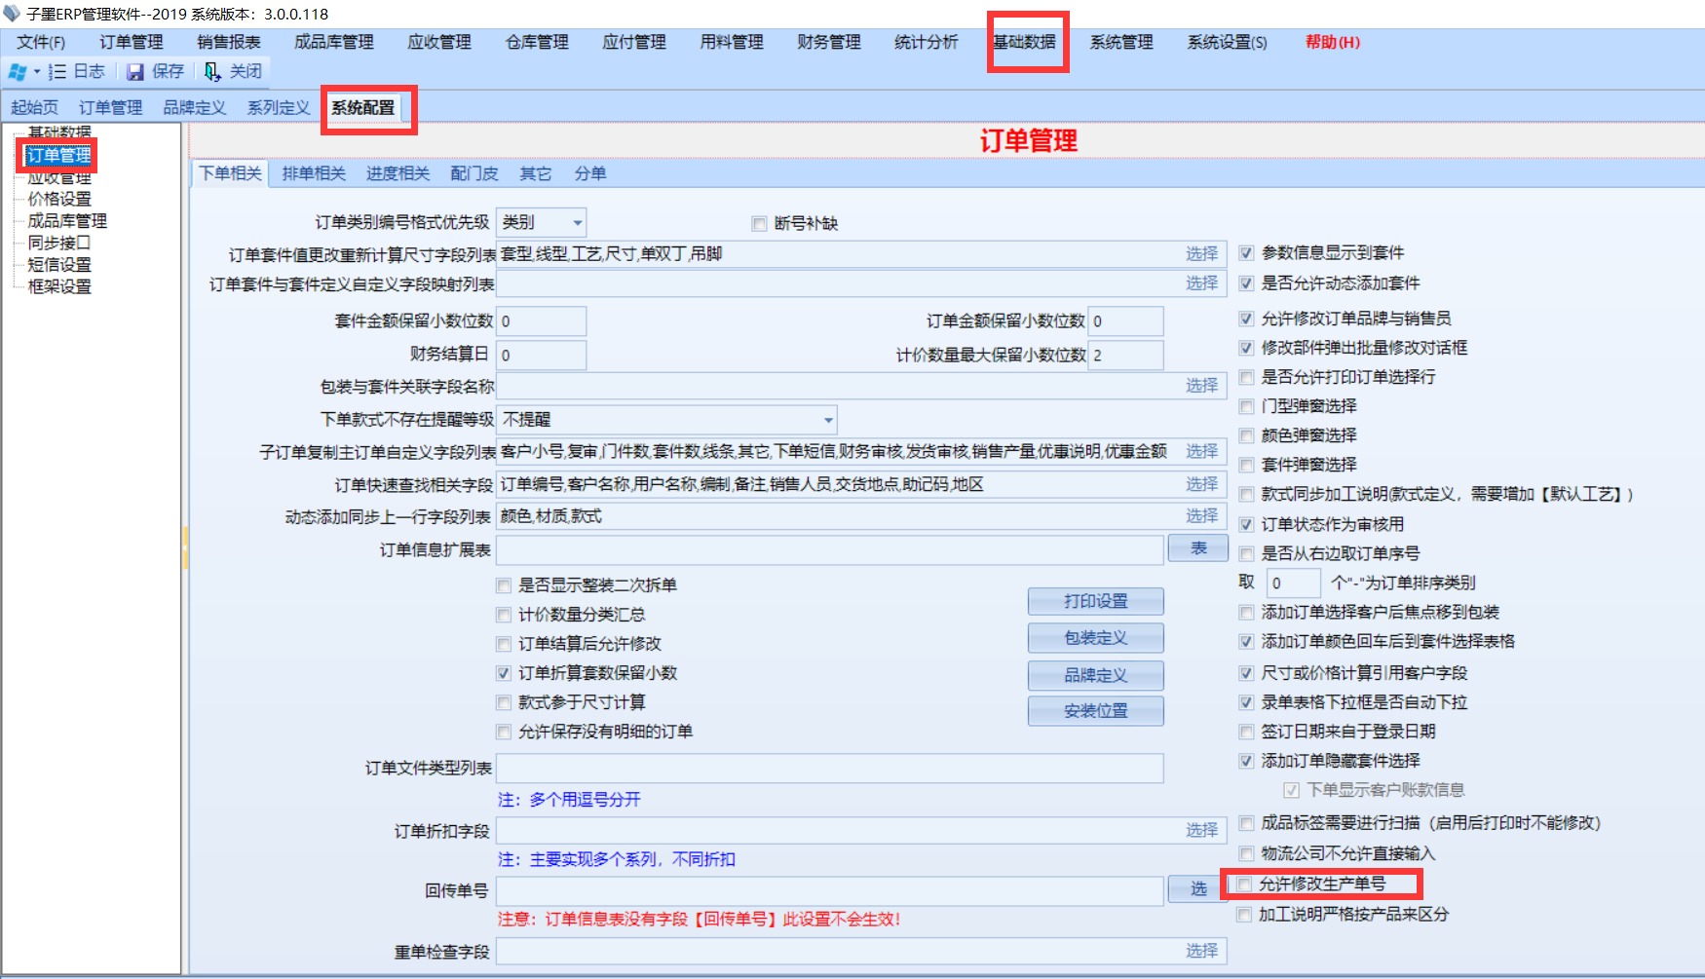The image size is (1705, 979).
Task: Switch to the 品牌定义 document tab
Action: [x=194, y=107]
